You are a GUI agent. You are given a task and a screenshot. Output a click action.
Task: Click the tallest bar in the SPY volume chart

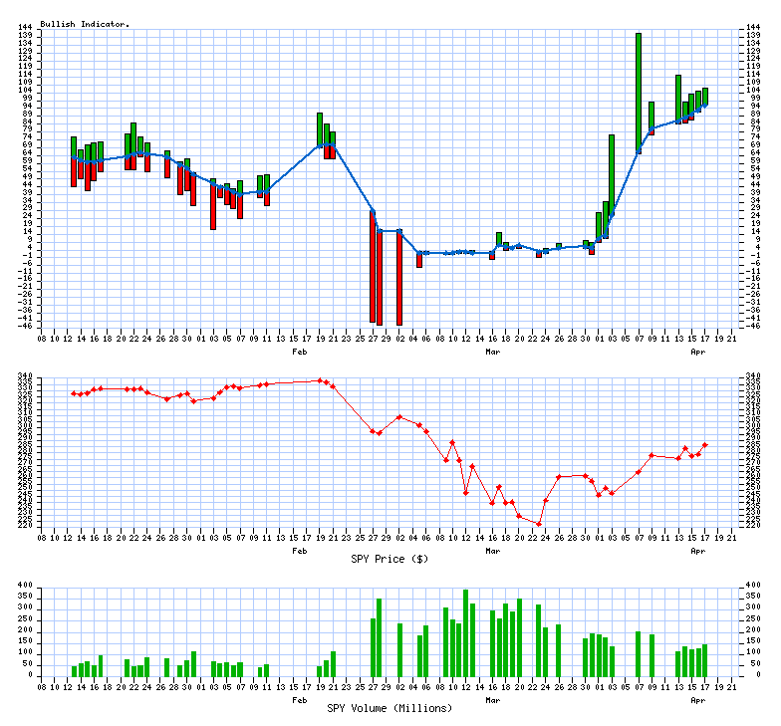tap(465, 632)
